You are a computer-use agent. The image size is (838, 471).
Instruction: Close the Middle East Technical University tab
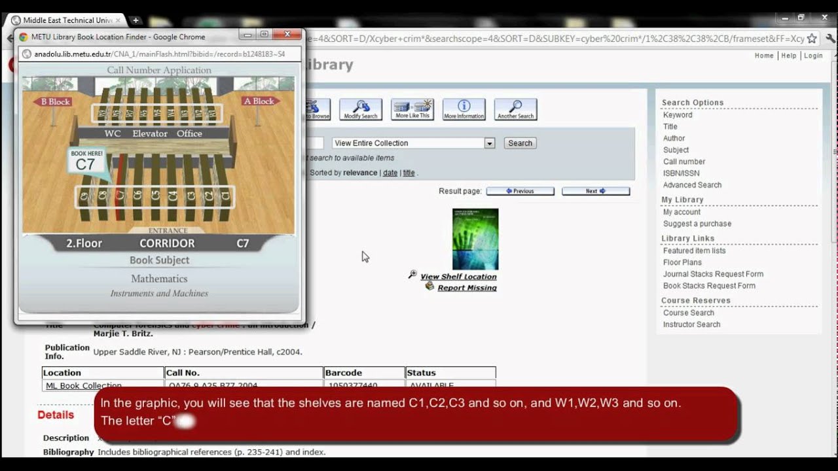(x=118, y=20)
